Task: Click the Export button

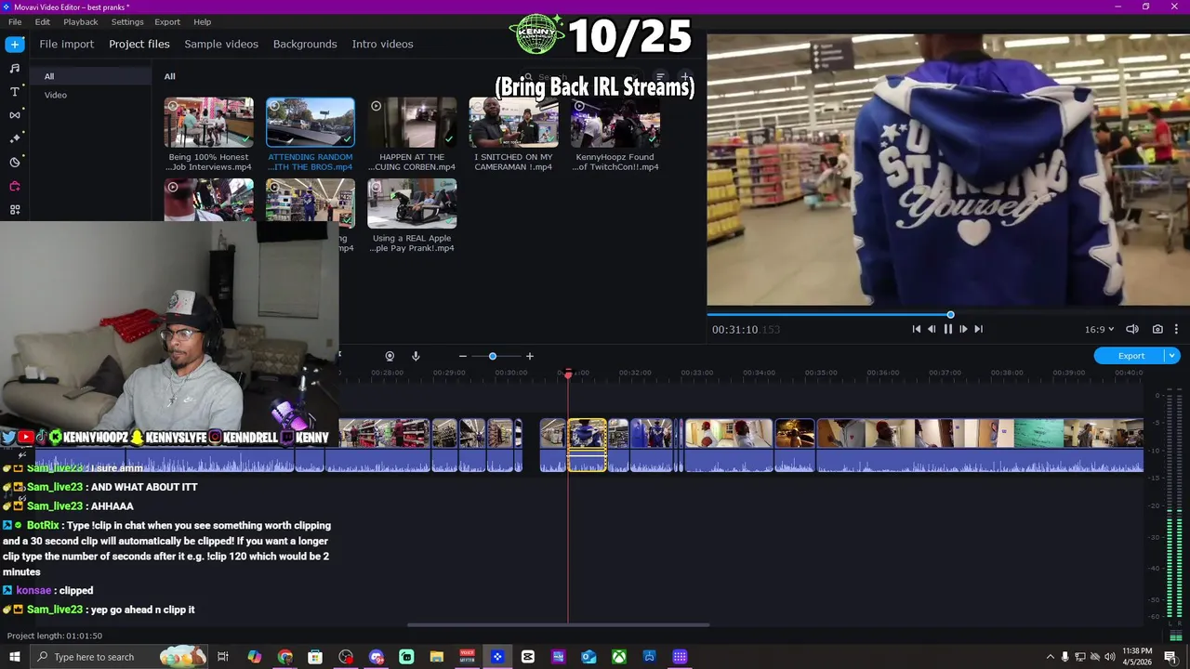Action: (1130, 356)
